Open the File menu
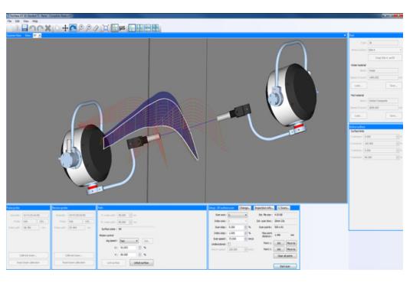The height and width of the screenshot is (289, 413). (9, 21)
